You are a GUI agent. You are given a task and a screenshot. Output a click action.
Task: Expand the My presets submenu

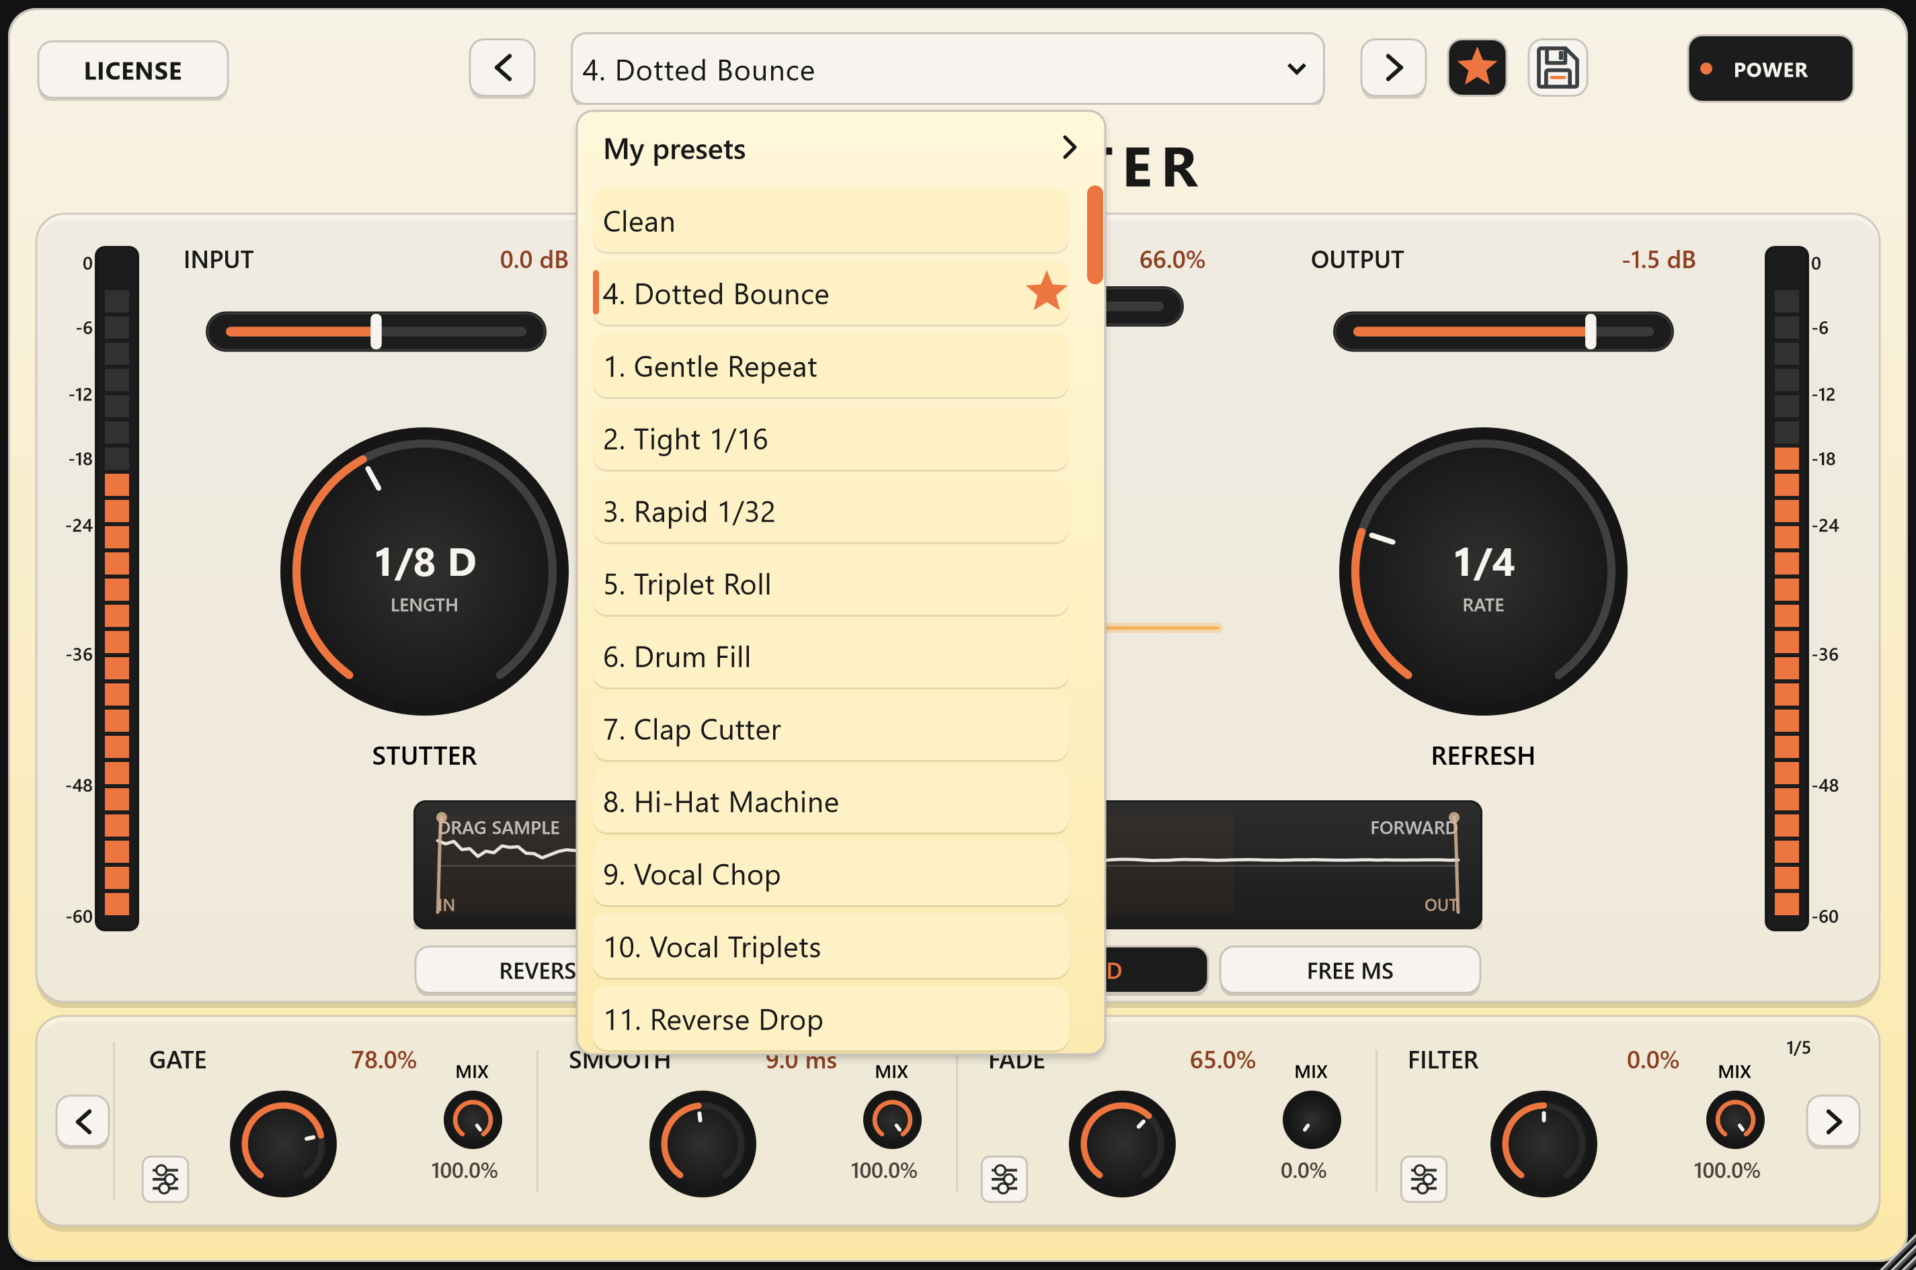tap(840, 149)
